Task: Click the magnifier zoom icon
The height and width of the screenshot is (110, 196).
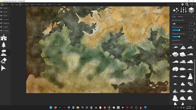Action: [x=187, y=5]
